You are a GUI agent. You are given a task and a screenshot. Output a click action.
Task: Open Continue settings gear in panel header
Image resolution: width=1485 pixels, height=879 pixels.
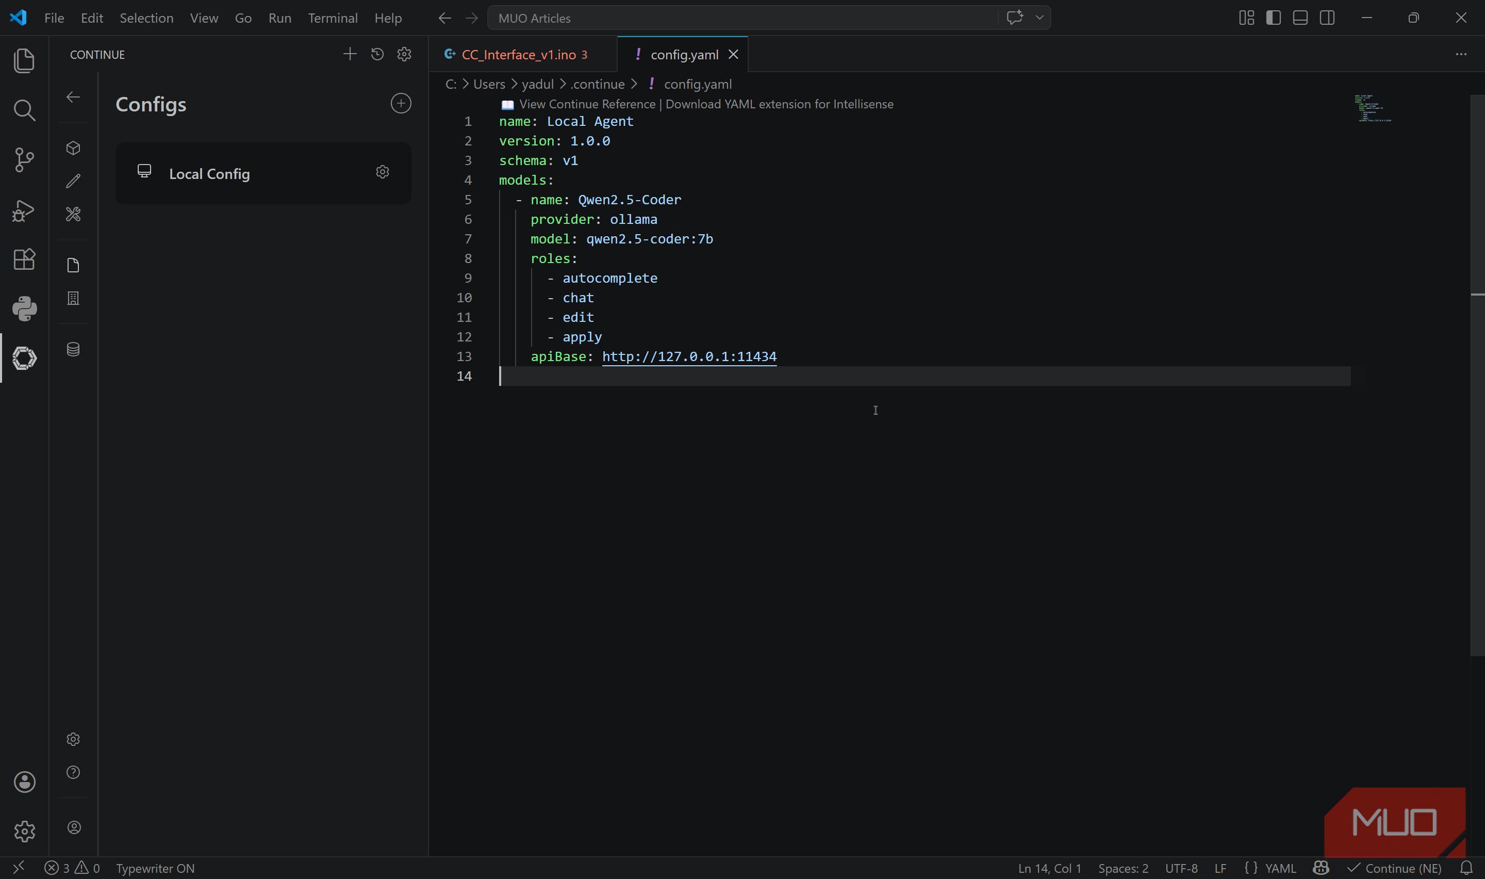point(404,55)
